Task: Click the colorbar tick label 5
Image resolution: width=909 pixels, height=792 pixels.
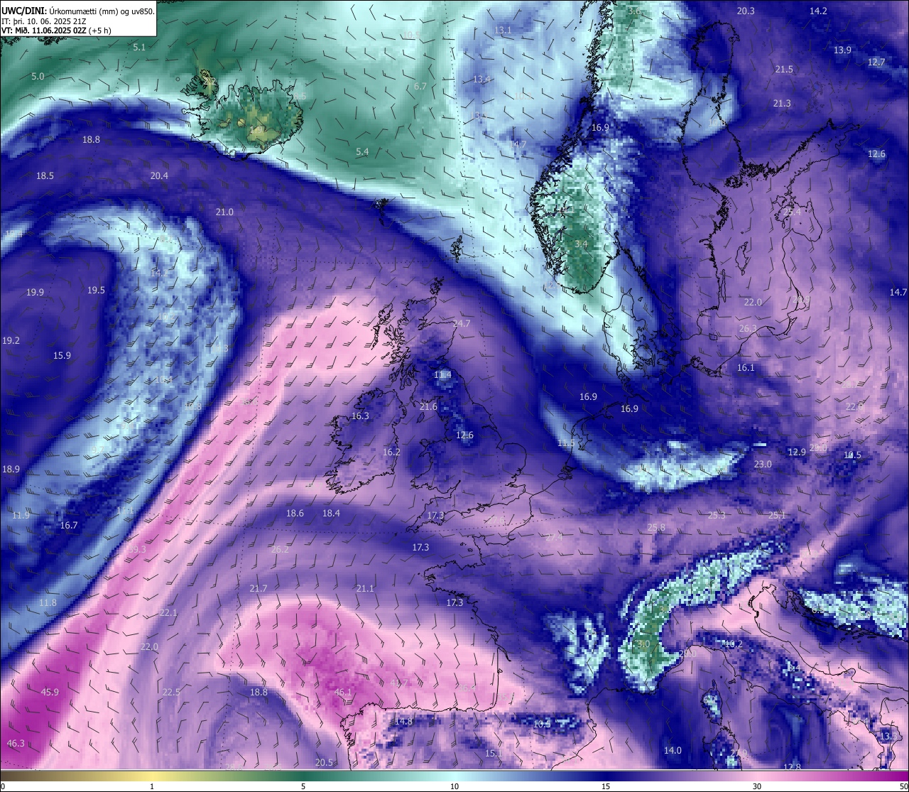Action: tap(303, 786)
